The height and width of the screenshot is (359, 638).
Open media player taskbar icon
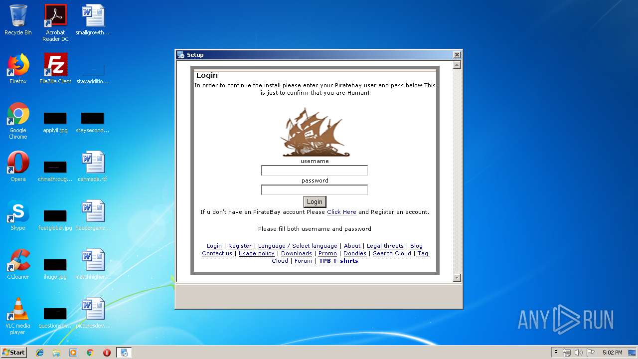(x=73, y=353)
